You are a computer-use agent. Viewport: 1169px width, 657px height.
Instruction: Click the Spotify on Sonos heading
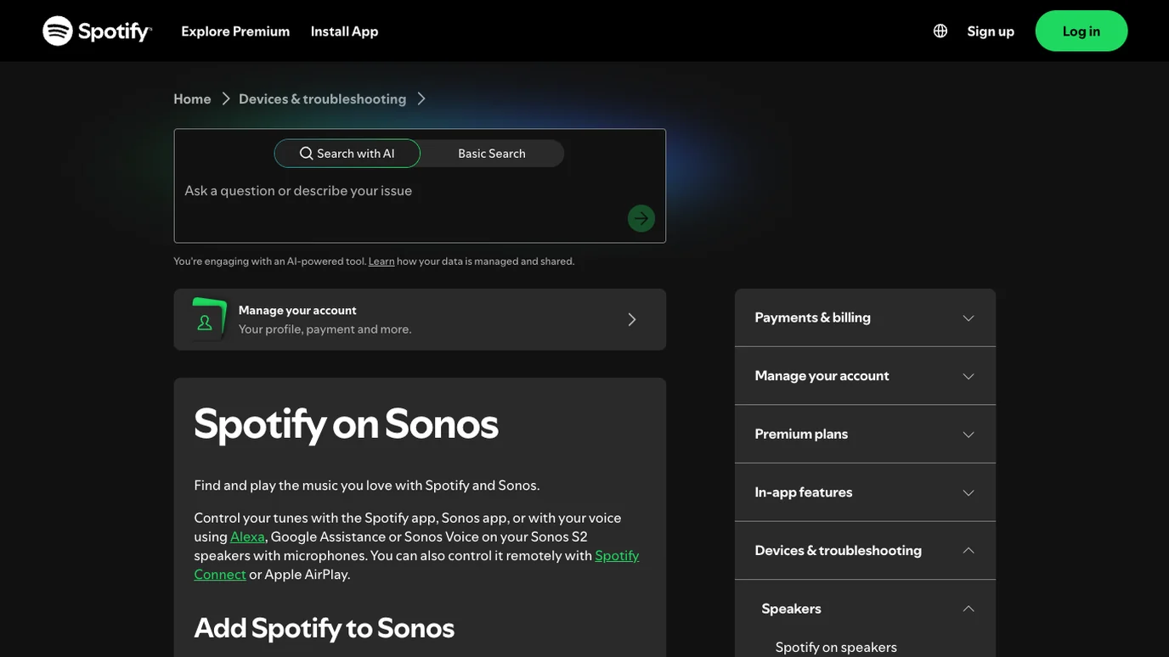click(x=346, y=424)
